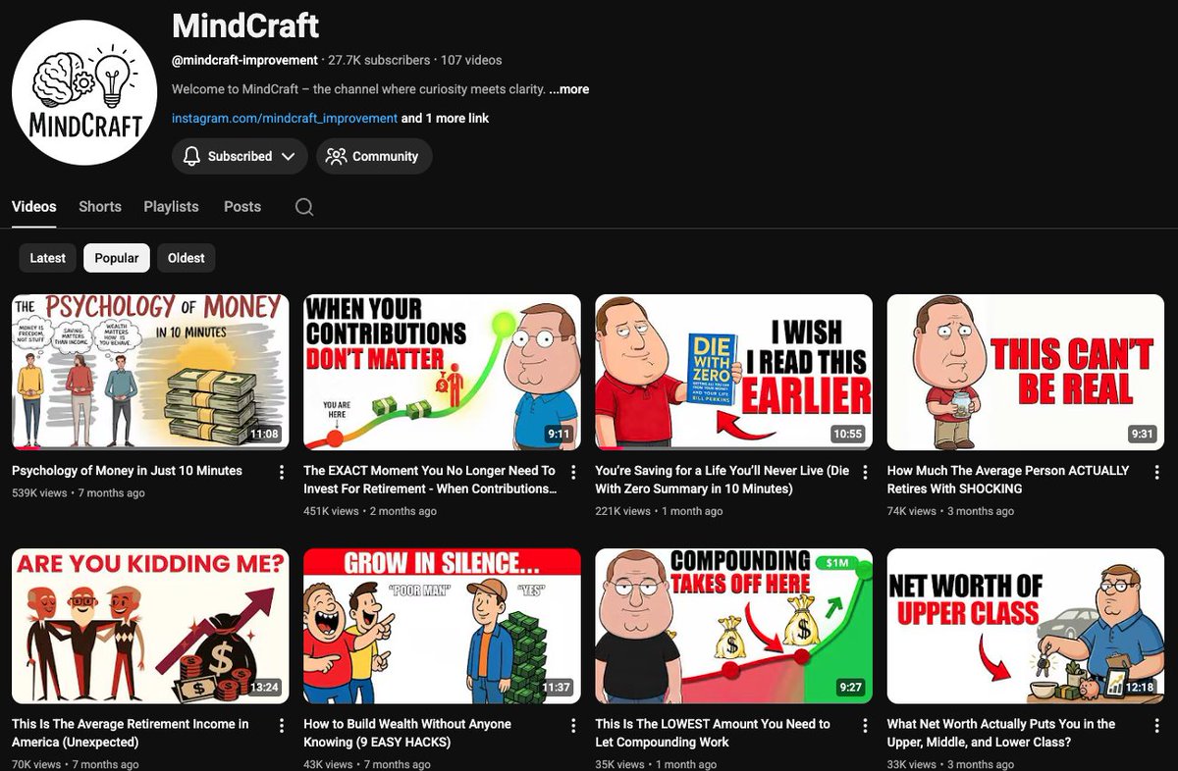The width and height of the screenshot is (1178, 771).
Task: Expand channel description with ...more
Action: tap(568, 89)
